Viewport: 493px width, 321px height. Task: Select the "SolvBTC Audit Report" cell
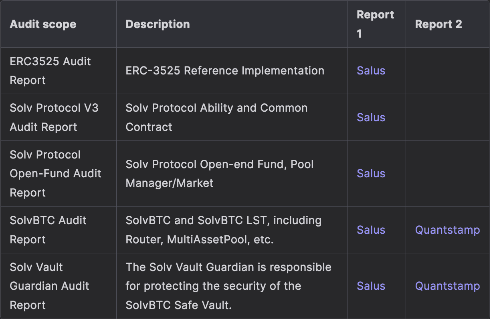tap(48, 230)
